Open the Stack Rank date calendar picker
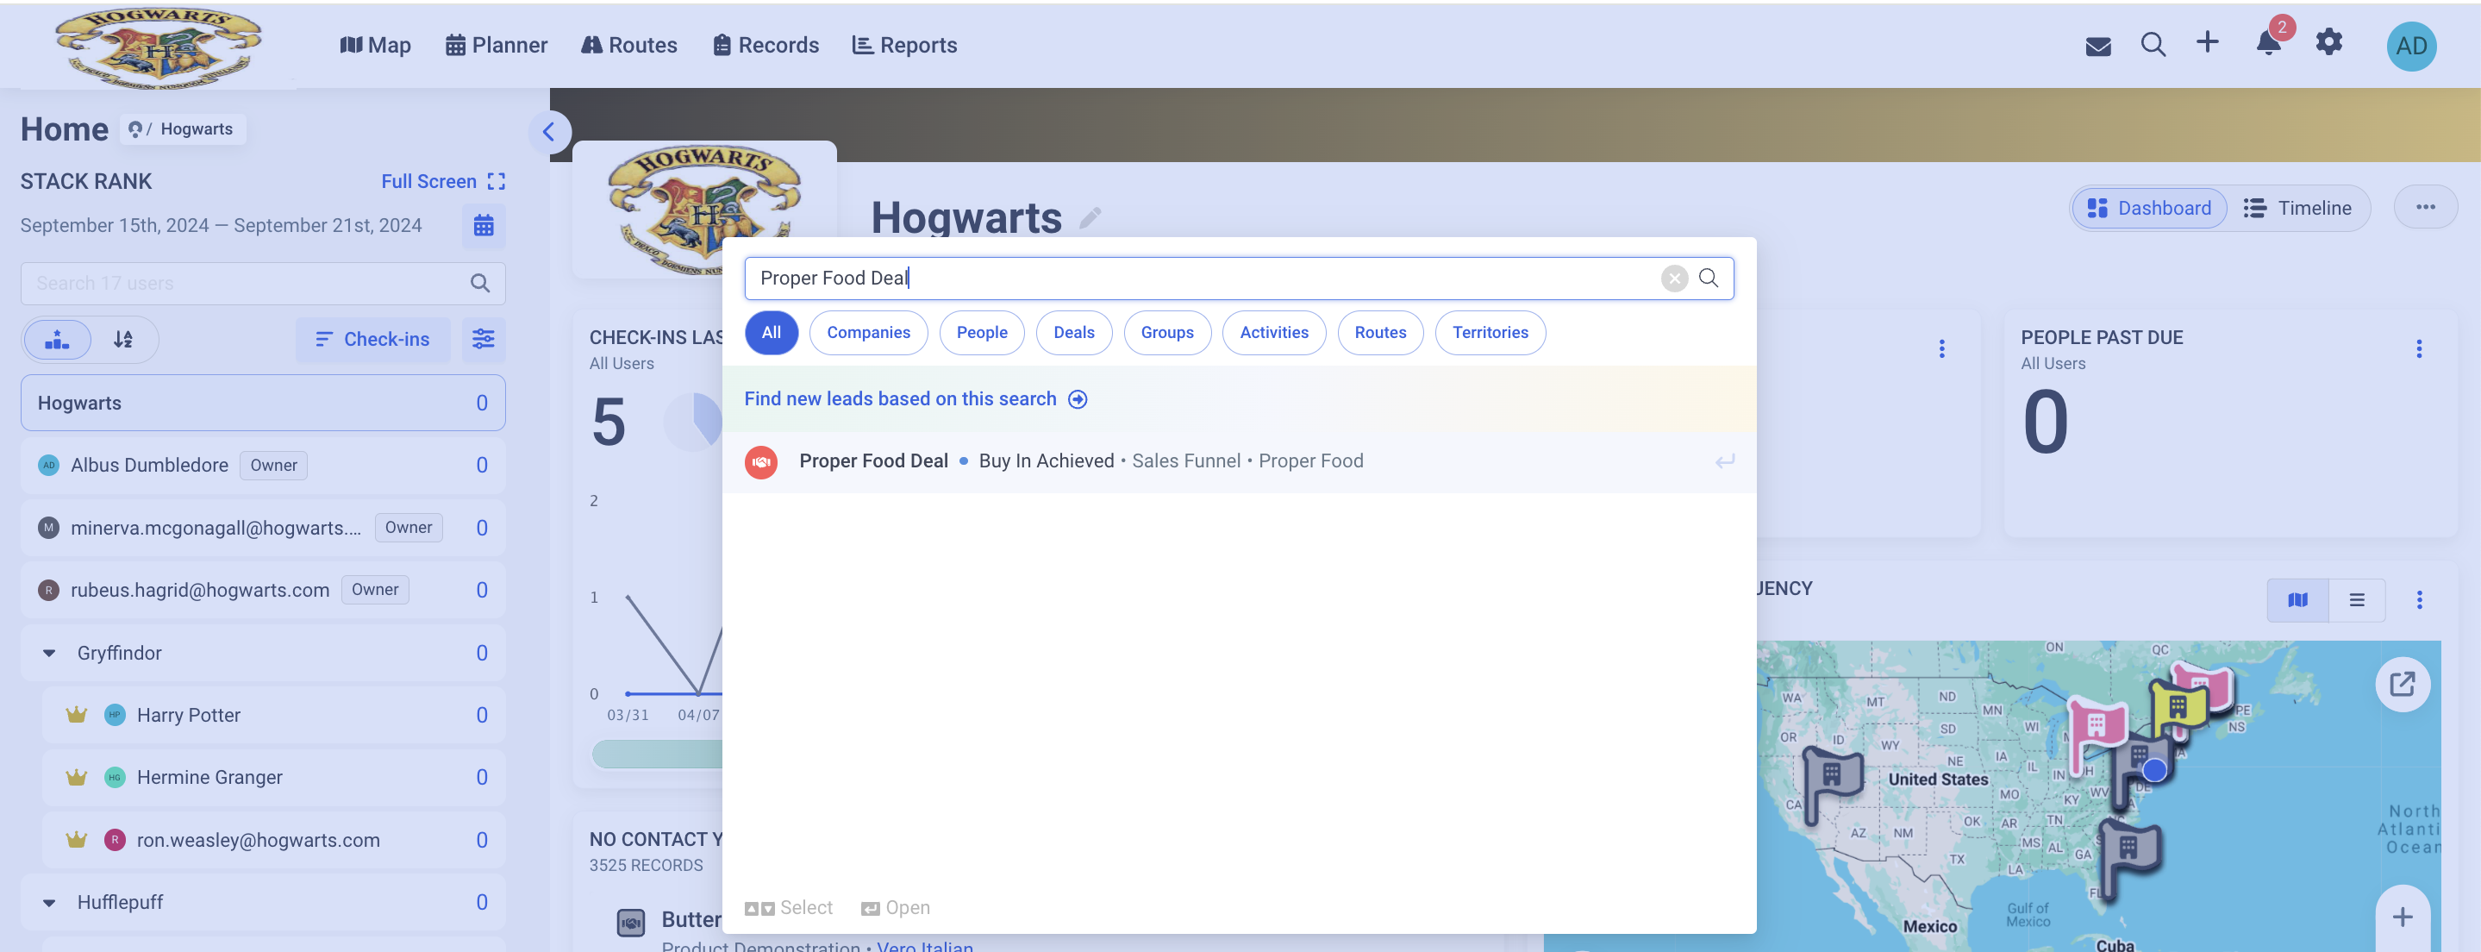 tap(484, 225)
